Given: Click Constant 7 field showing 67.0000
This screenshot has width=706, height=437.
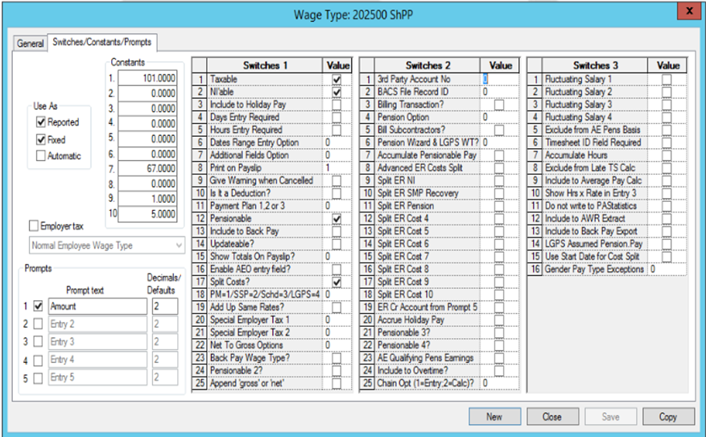Looking at the screenshot, I should pyautogui.click(x=147, y=169).
